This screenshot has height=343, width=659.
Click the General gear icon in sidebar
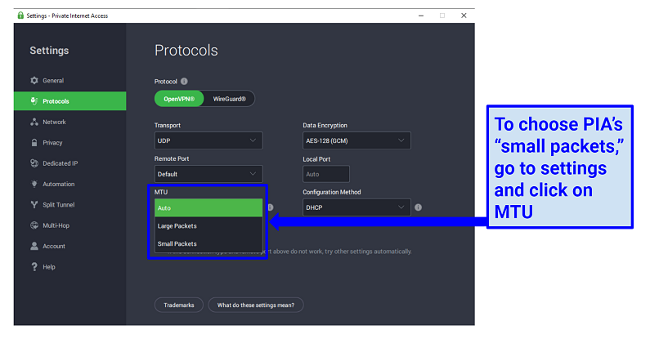click(34, 80)
